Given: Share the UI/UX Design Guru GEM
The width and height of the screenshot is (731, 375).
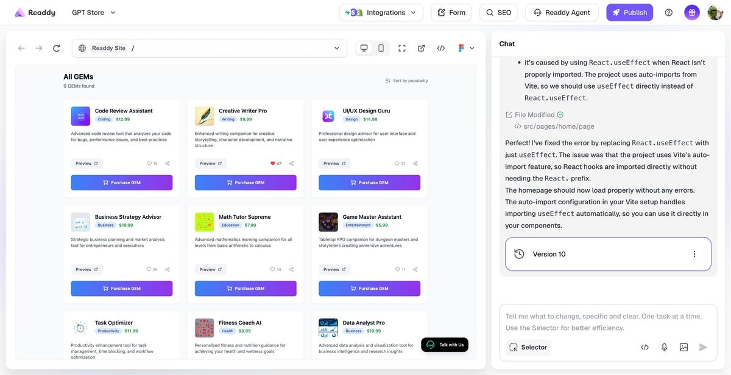Looking at the screenshot, I should coord(415,163).
